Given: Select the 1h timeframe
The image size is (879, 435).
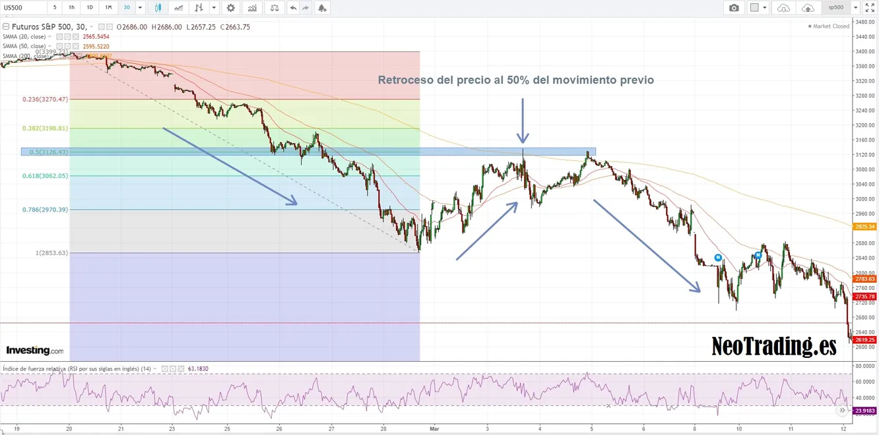Looking at the screenshot, I should point(72,8).
